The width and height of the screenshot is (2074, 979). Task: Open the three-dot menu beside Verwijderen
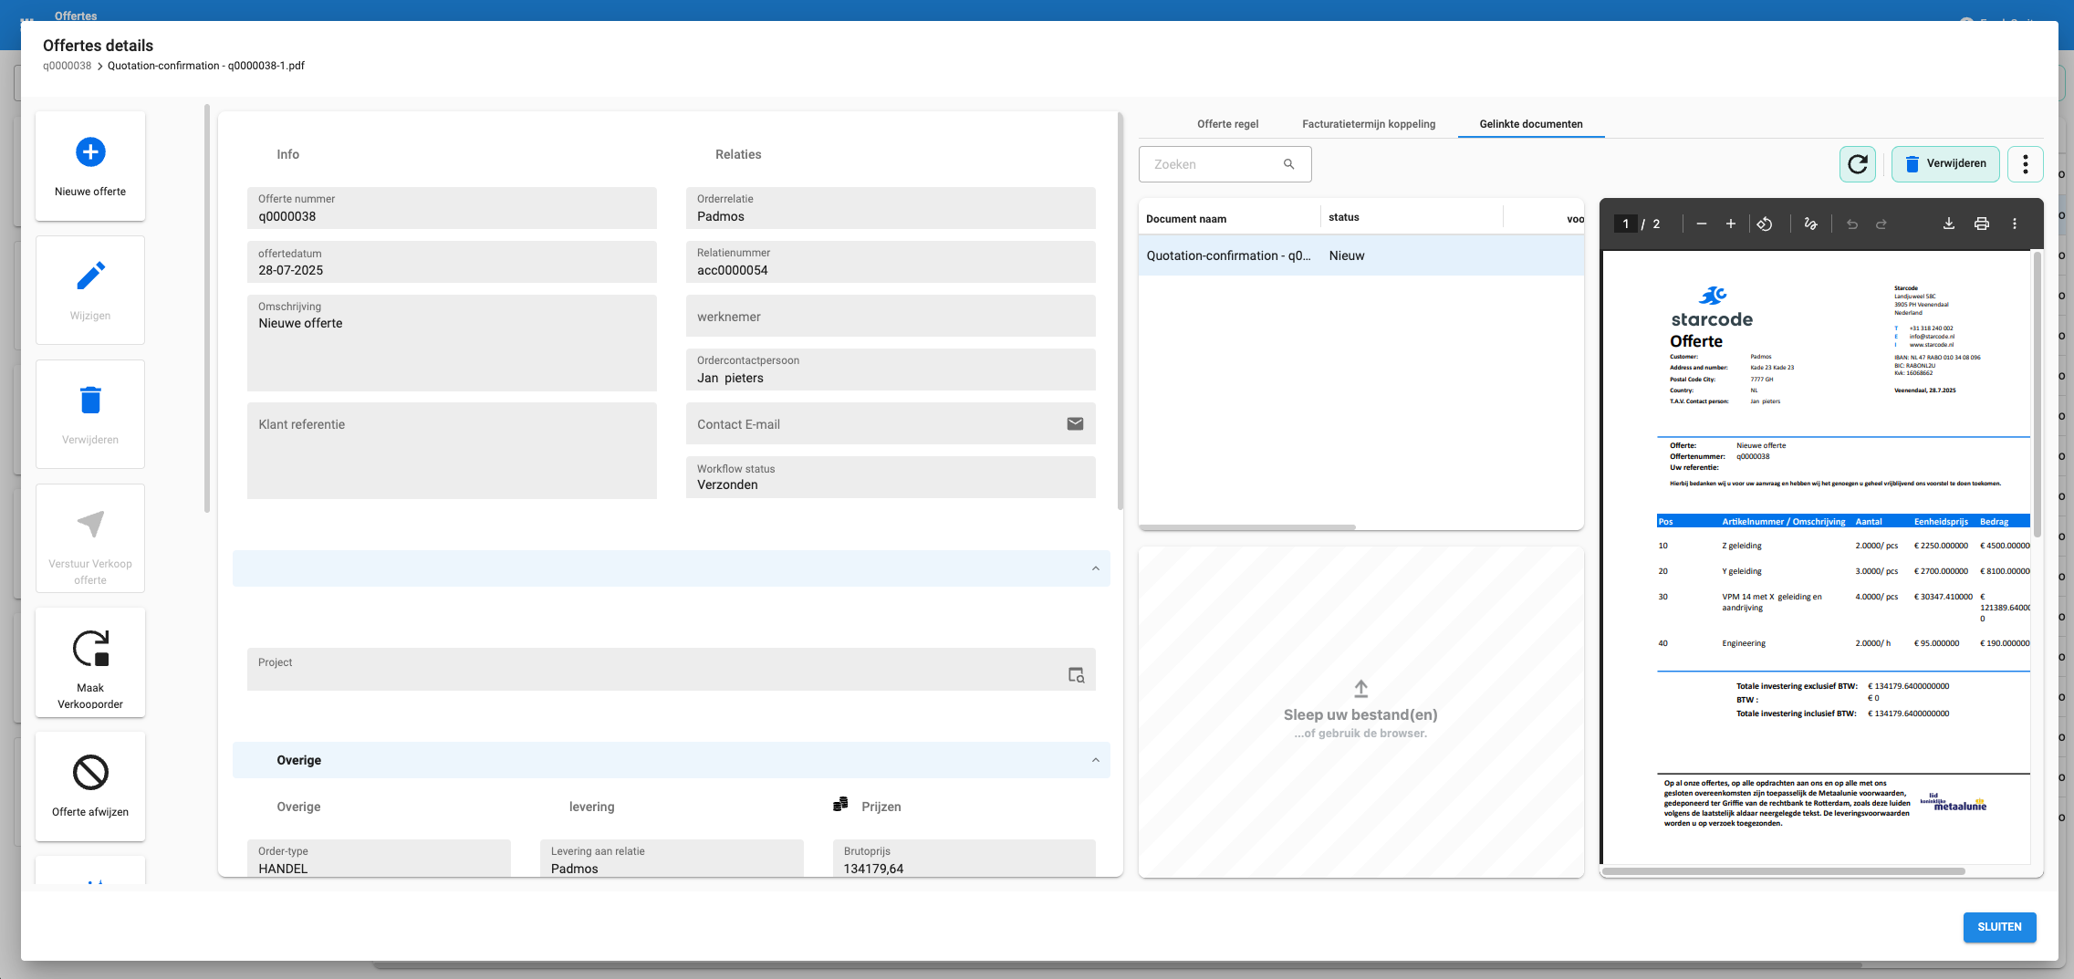pos(2025,164)
